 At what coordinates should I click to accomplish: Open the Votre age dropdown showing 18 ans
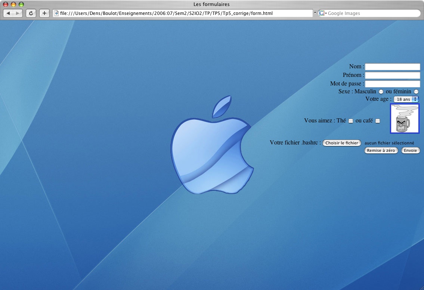coord(406,99)
